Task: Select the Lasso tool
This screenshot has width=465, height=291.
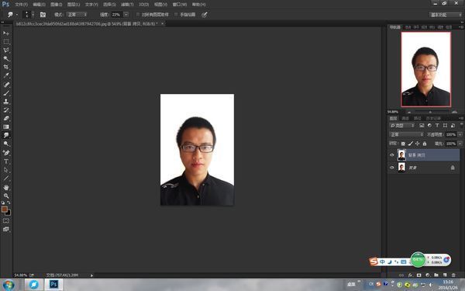Action: pyautogui.click(x=6, y=50)
